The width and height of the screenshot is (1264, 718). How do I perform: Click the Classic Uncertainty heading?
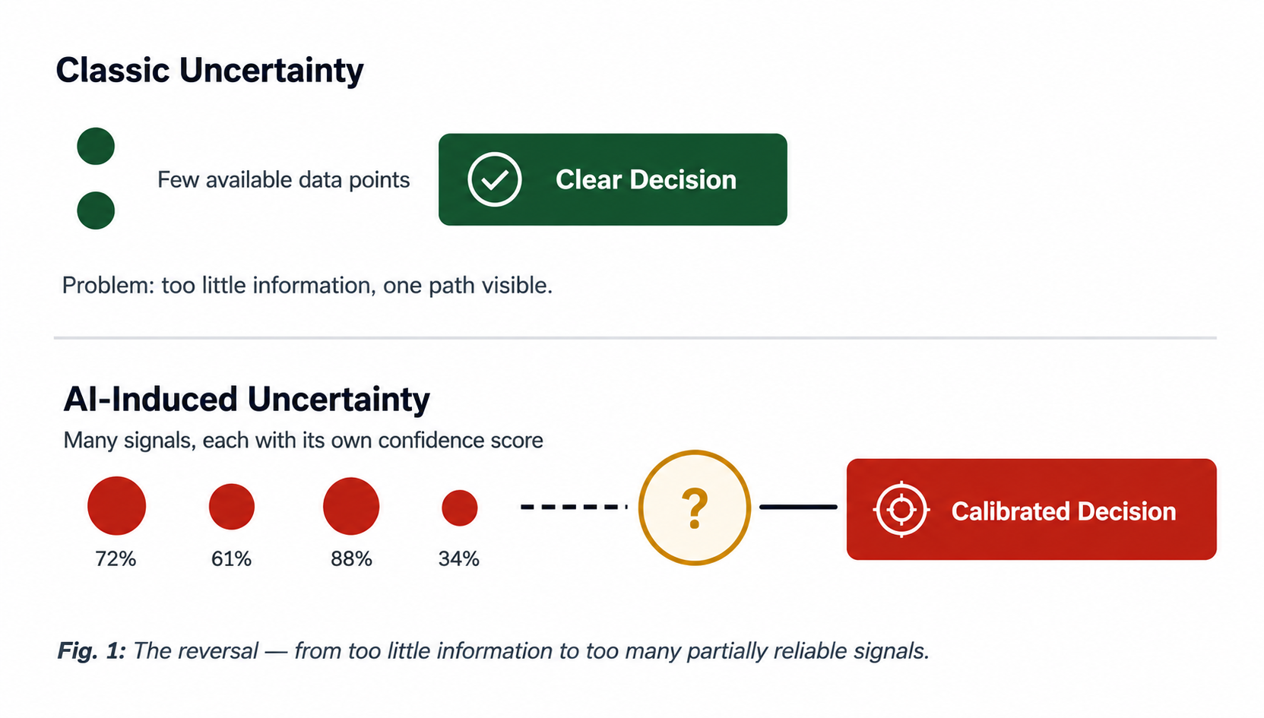[210, 70]
